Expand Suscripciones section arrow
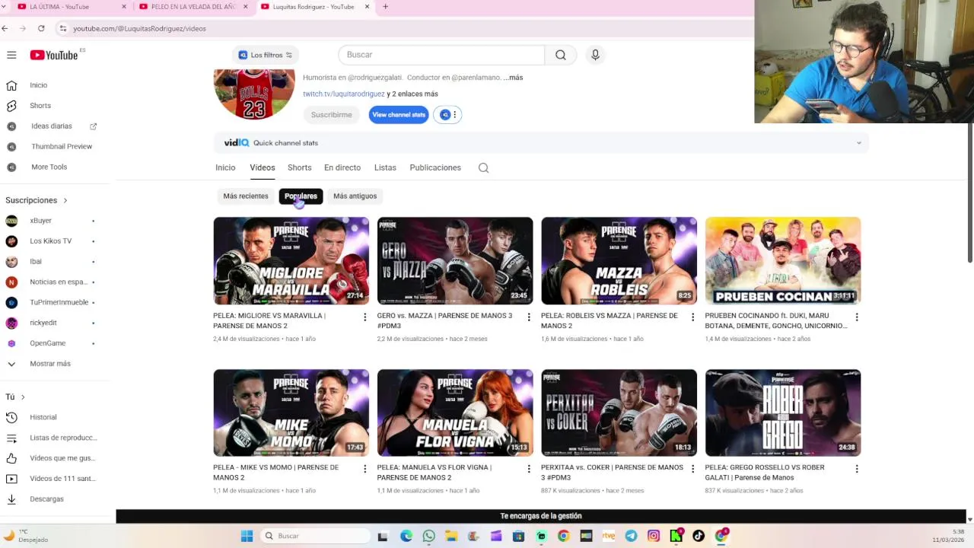This screenshot has width=974, height=548. point(65,200)
